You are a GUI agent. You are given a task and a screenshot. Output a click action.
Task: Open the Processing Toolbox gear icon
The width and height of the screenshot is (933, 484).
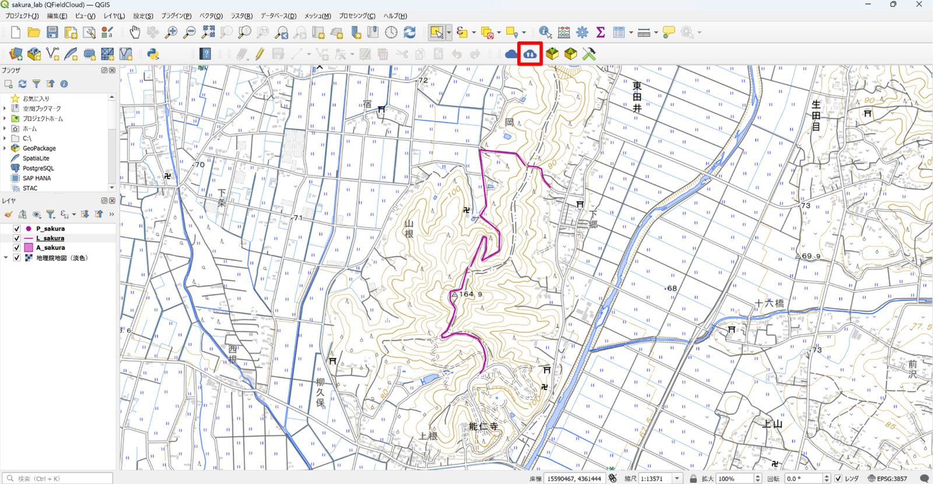point(582,32)
